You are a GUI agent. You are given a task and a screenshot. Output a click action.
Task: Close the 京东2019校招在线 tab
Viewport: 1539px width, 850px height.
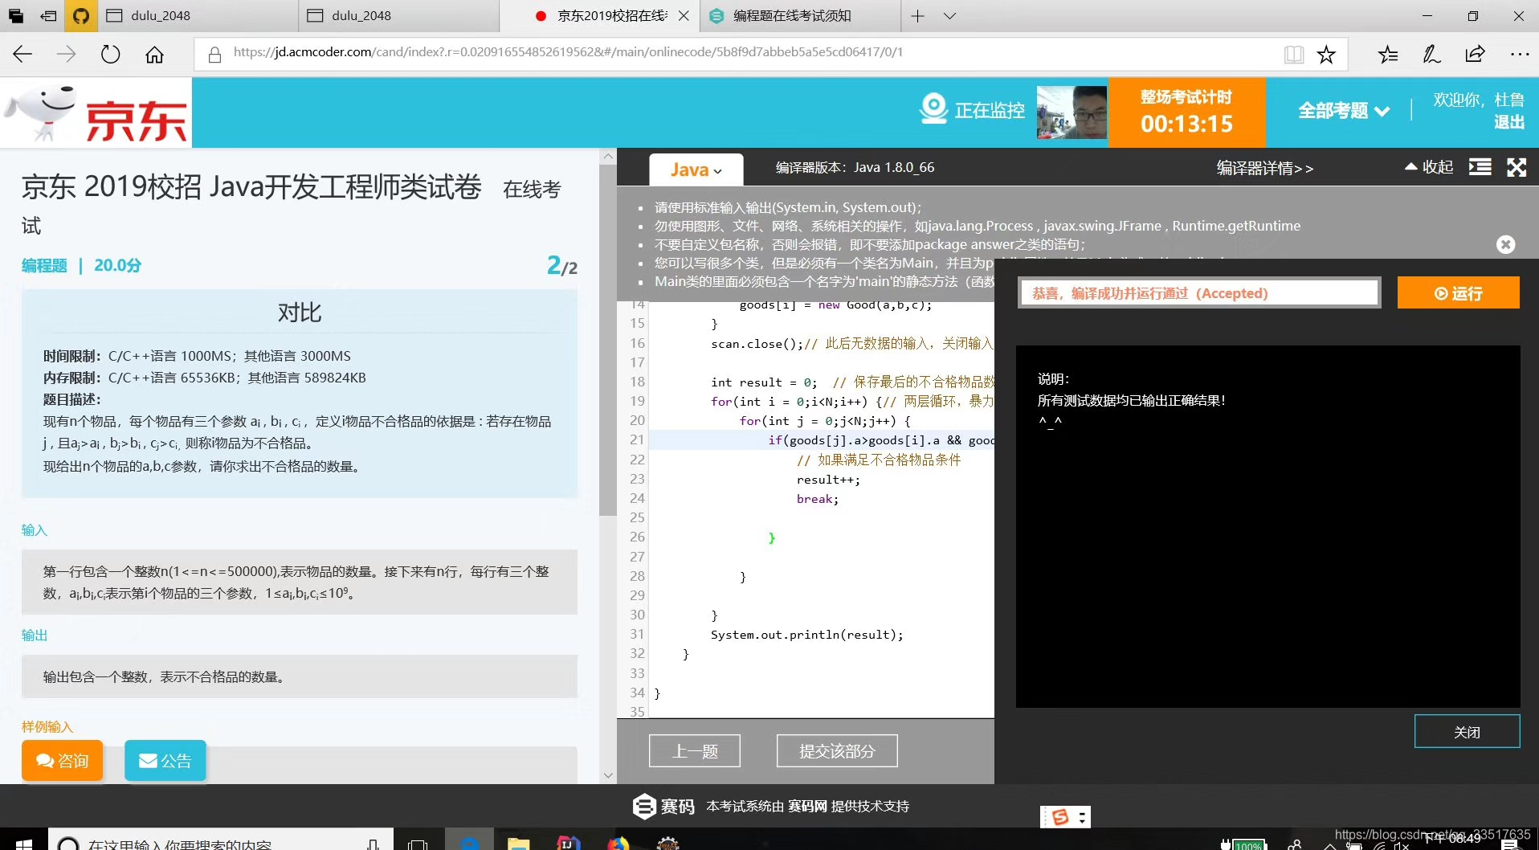684,16
